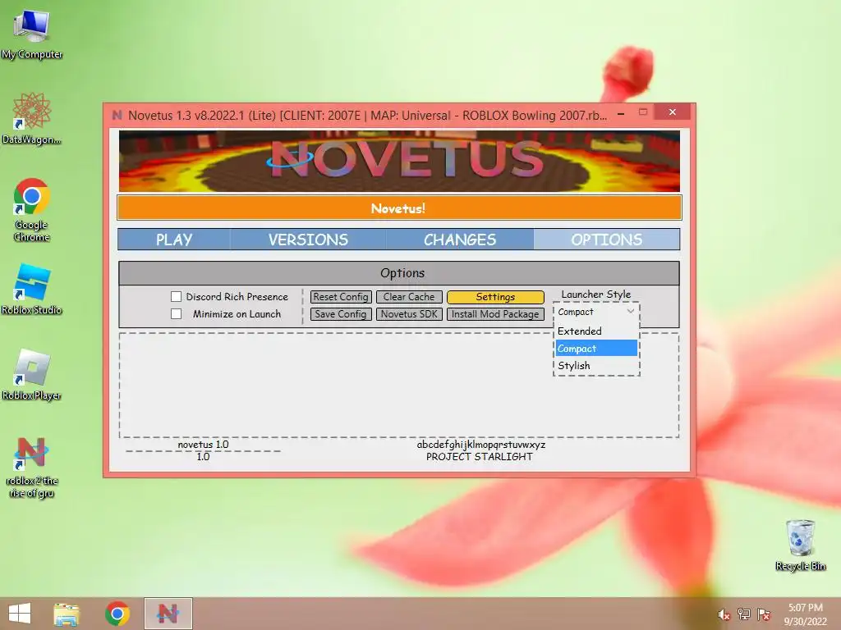Open the Recycle Bin
Viewport: 841px width, 630px height.
coord(800,546)
